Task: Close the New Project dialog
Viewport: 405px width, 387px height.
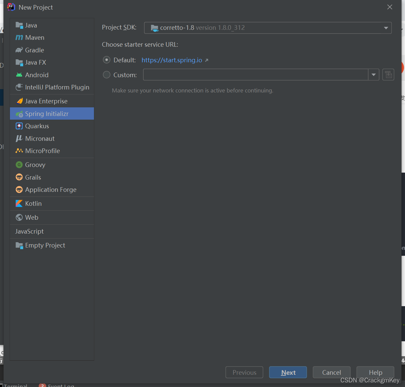Action: tap(390, 7)
